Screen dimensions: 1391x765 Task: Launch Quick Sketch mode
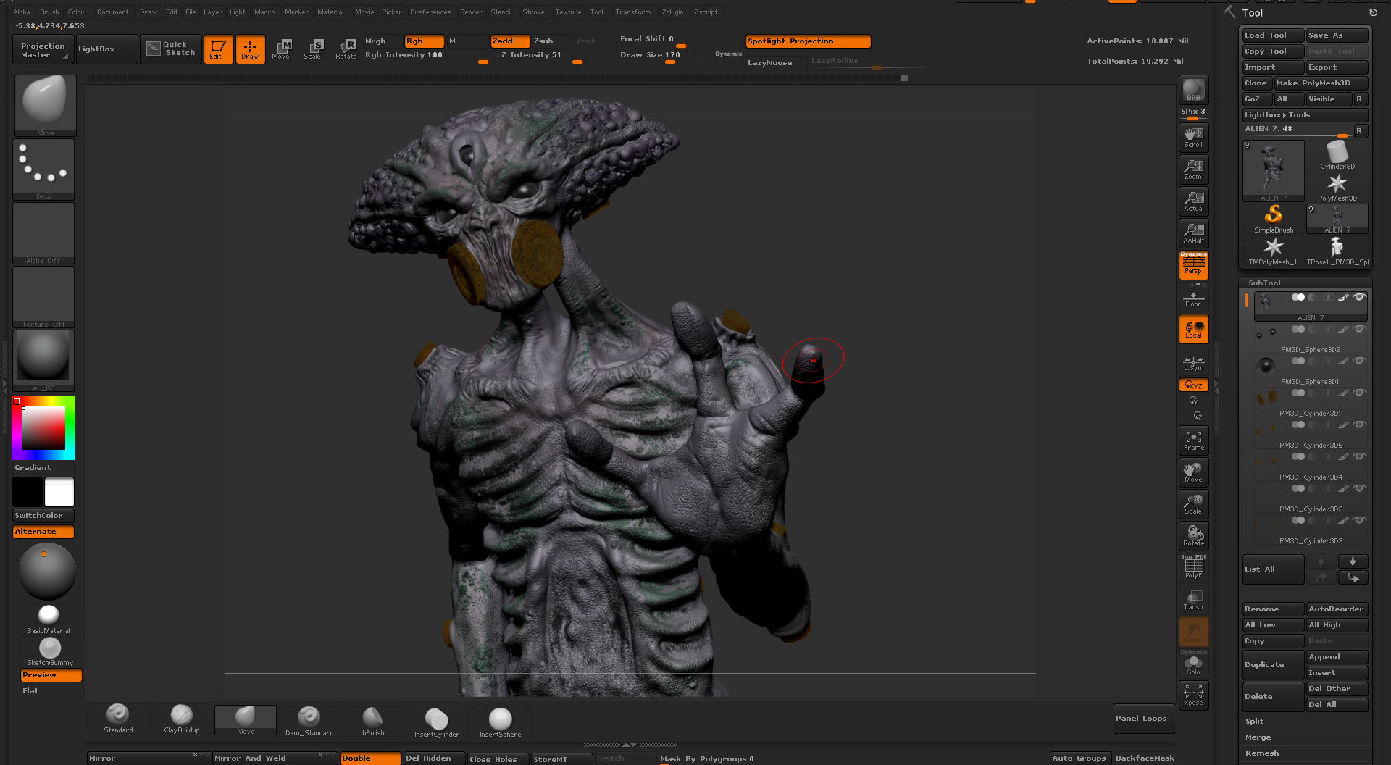click(171, 49)
